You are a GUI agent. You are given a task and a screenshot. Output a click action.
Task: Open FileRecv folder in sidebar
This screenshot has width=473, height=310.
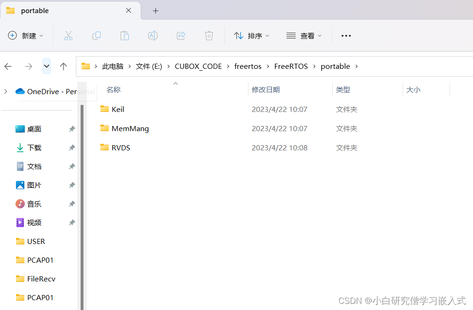(41, 279)
